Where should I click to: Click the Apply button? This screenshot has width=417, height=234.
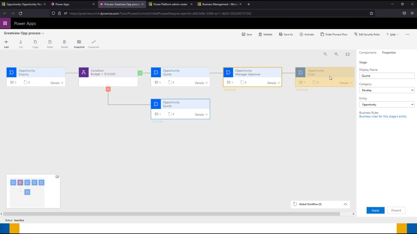tap(375, 210)
